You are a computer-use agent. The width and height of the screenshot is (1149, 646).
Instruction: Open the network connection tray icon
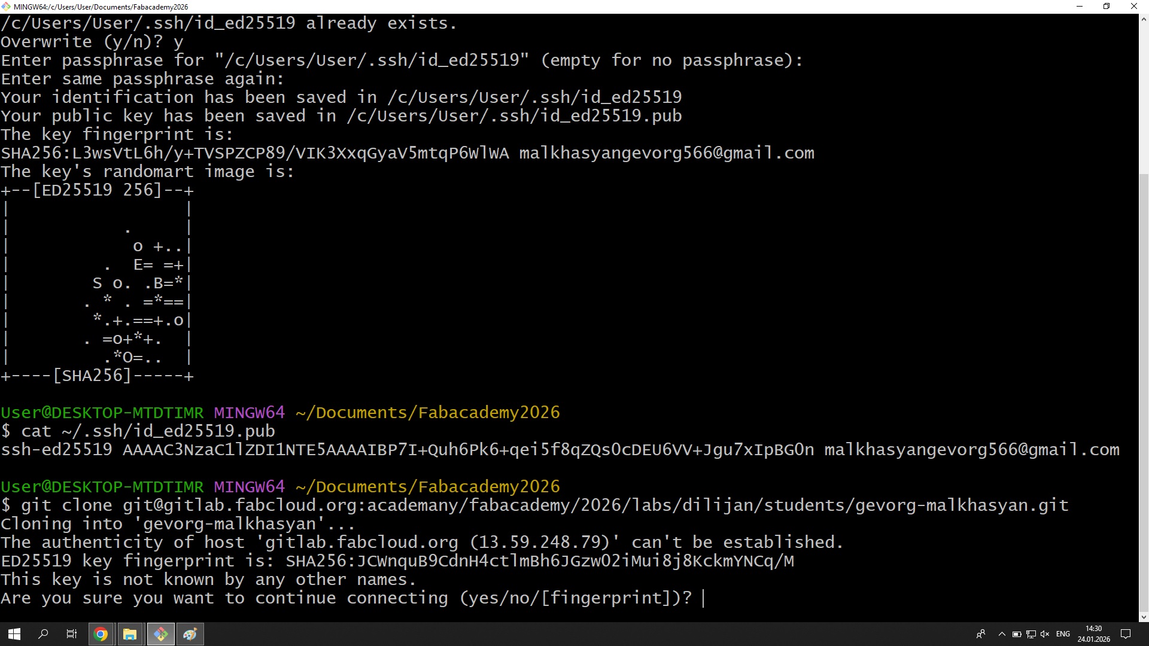(1031, 634)
